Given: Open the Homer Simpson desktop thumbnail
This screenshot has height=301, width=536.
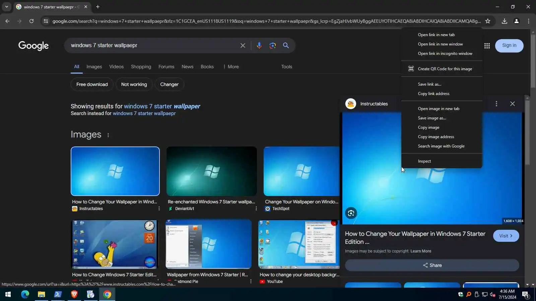Looking at the screenshot, I should (115, 244).
